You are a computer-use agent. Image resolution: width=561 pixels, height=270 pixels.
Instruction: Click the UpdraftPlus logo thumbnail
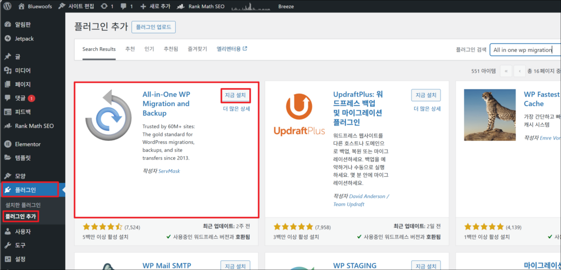(299, 115)
